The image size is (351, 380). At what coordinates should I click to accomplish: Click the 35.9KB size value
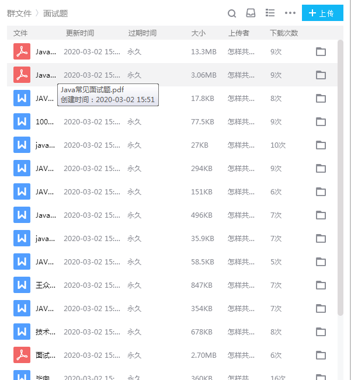(x=203, y=239)
